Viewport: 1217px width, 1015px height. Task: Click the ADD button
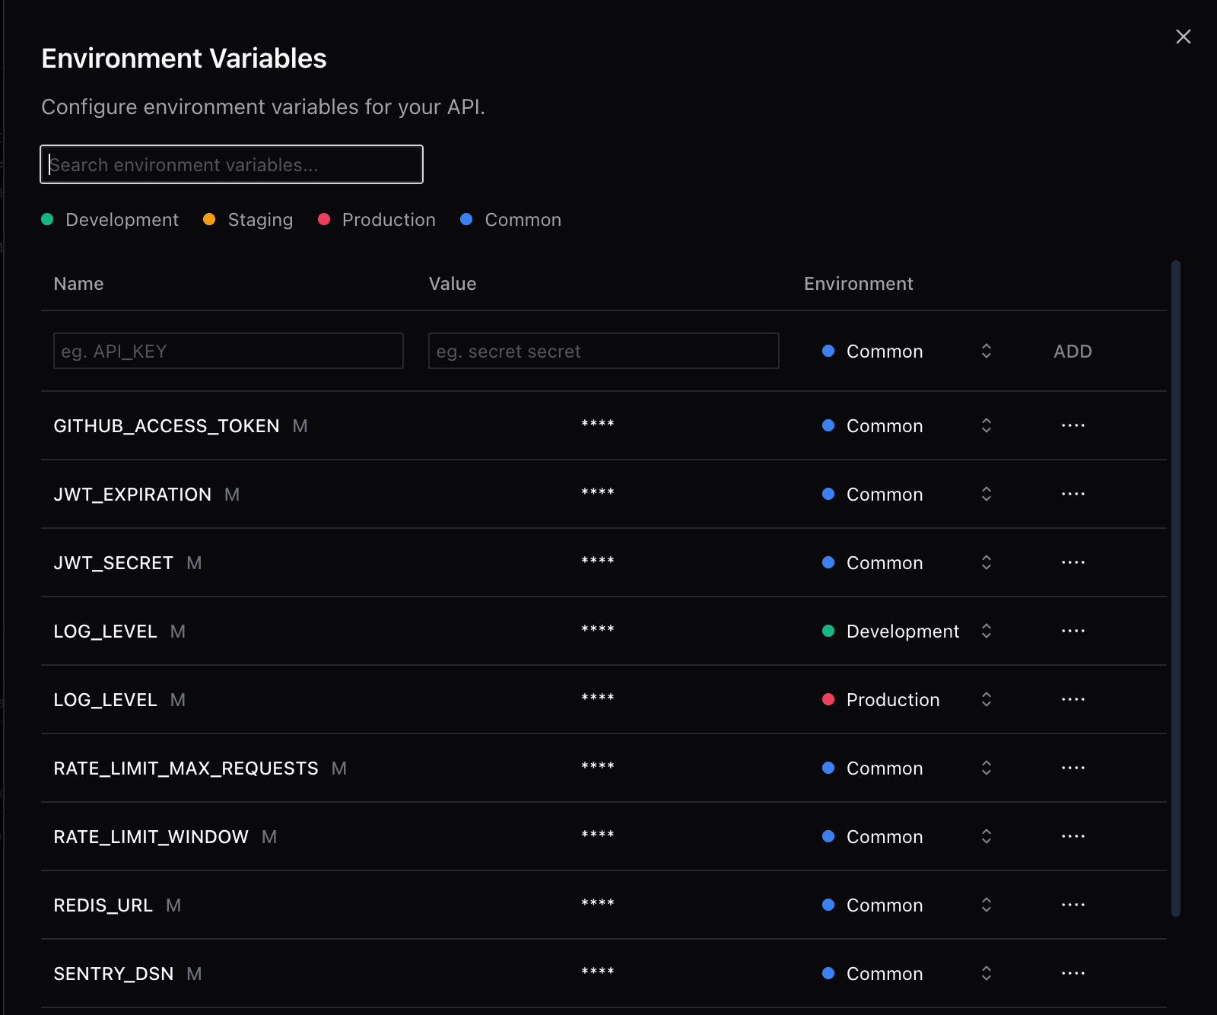click(1072, 351)
